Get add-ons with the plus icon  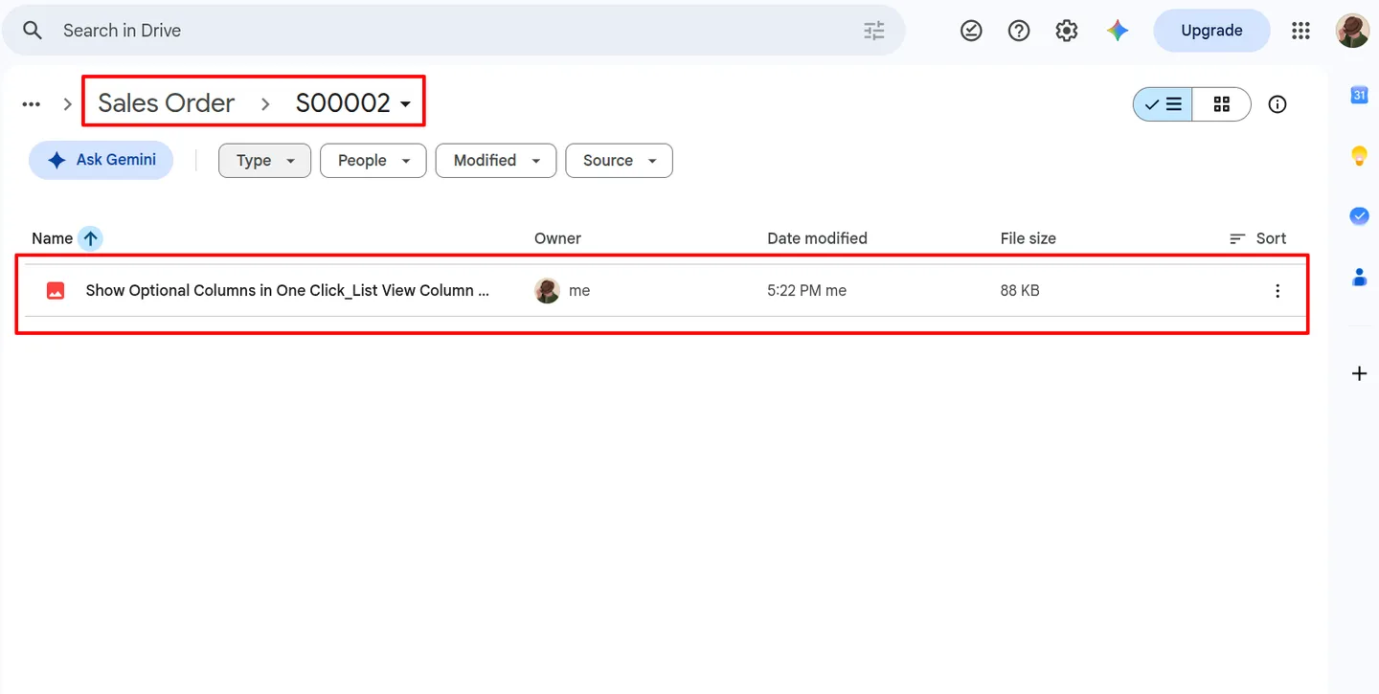coord(1359,373)
